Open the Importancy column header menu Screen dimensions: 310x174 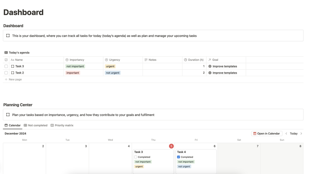77,60
